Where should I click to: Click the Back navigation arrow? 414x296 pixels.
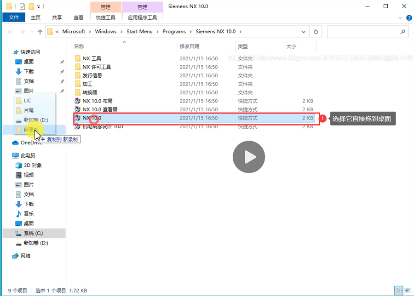(10, 32)
